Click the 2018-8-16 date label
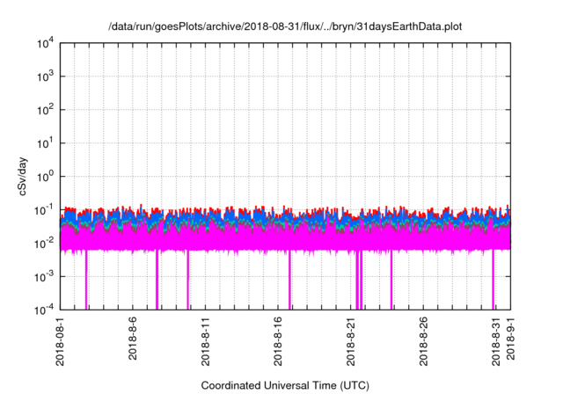This screenshot has height=394, width=563. pos(278,341)
